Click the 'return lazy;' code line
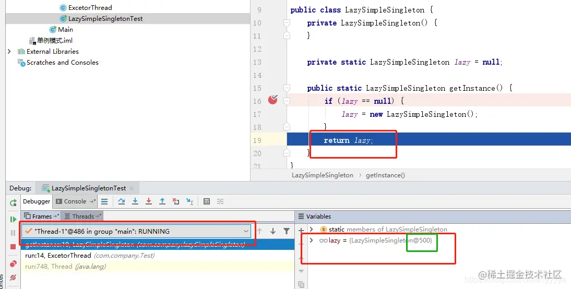The width and height of the screenshot is (571, 289). pos(348,140)
